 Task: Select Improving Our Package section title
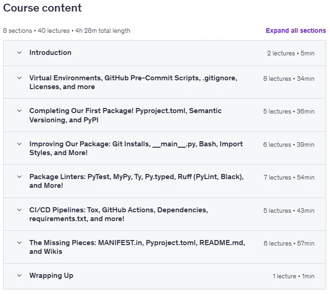pos(136,148)
